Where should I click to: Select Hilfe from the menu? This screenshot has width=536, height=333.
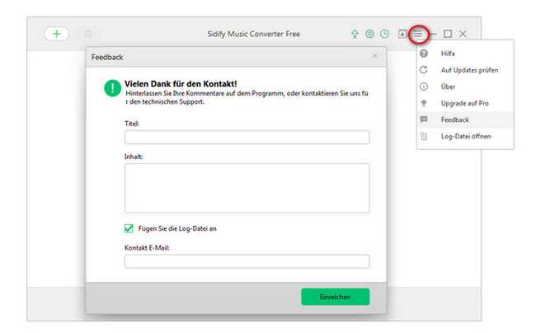pos(465,54)
